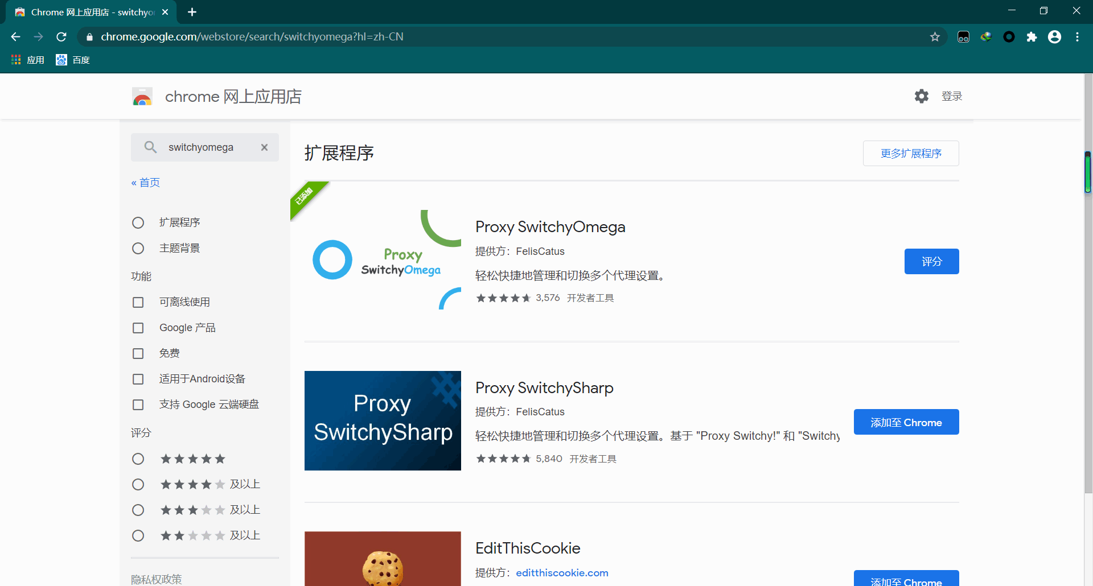Viewport: 1093px width, 586px height.
Task: Check 可离线使用 checkbox
Action: tap(138, 302)
